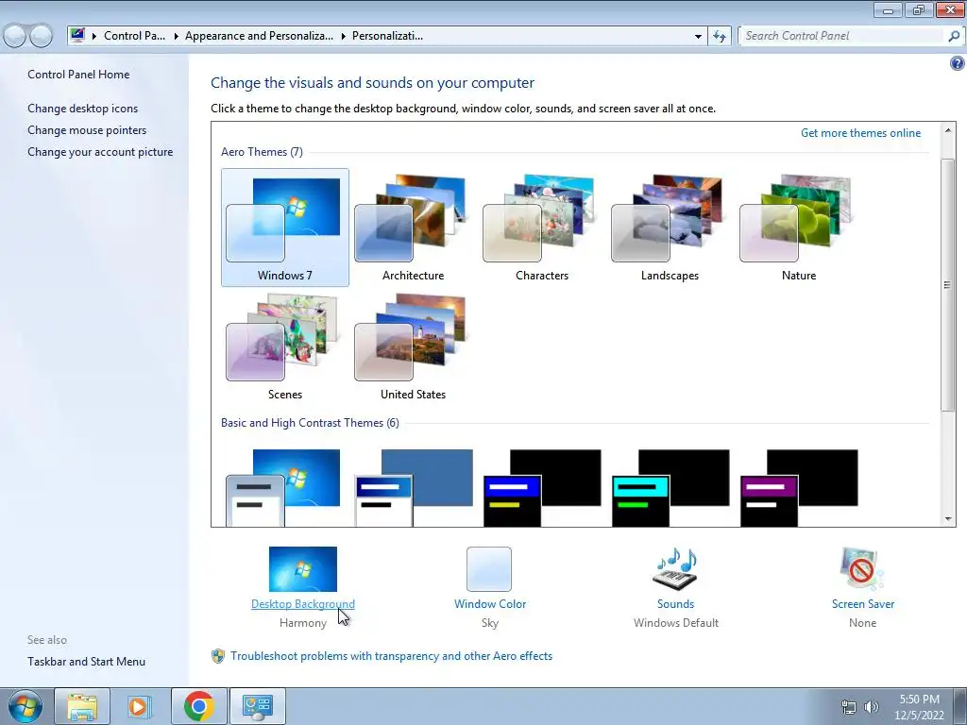Click the Window Color link
This screenshot has width=967, height=725.
(x=490, y=604)
